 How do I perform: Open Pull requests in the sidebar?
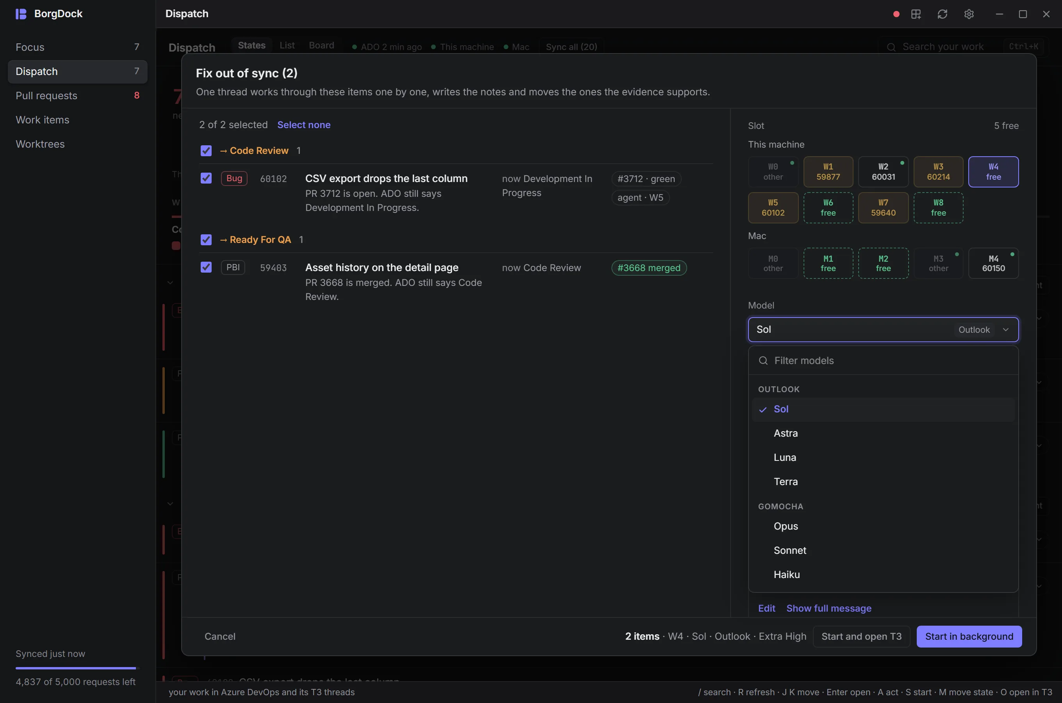point(78,96)
